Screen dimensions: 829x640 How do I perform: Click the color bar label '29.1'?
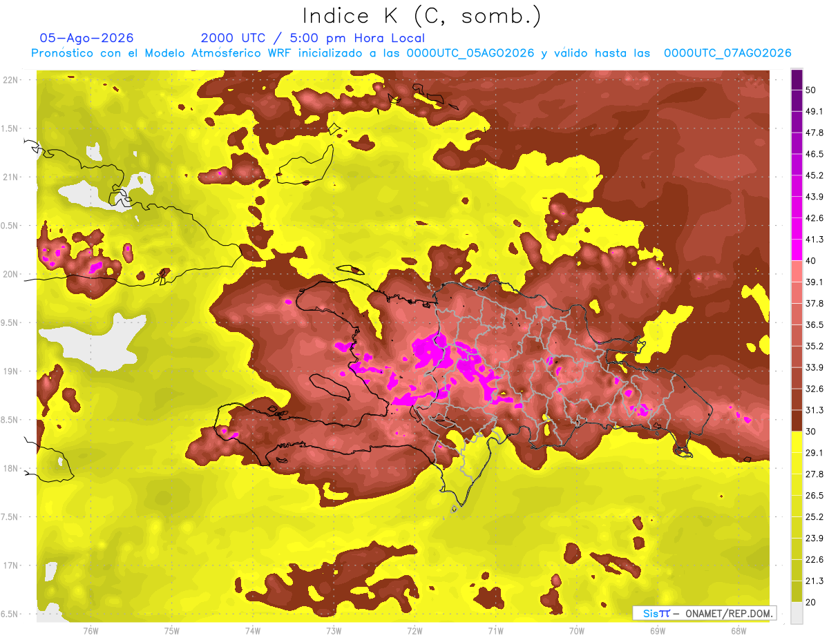[814, 453]
